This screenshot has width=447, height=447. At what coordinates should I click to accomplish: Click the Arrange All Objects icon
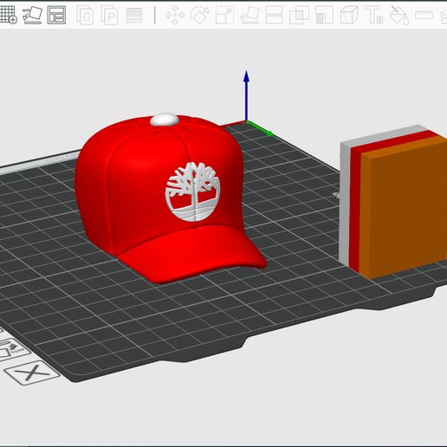(x=56, y=15)
